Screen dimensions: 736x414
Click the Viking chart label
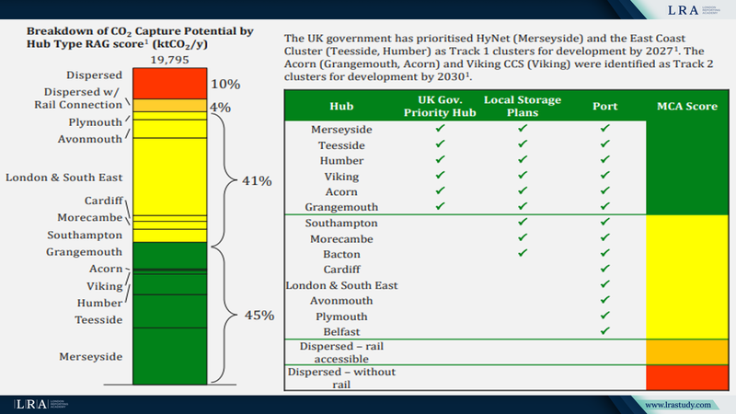click(x=104, y=286)
